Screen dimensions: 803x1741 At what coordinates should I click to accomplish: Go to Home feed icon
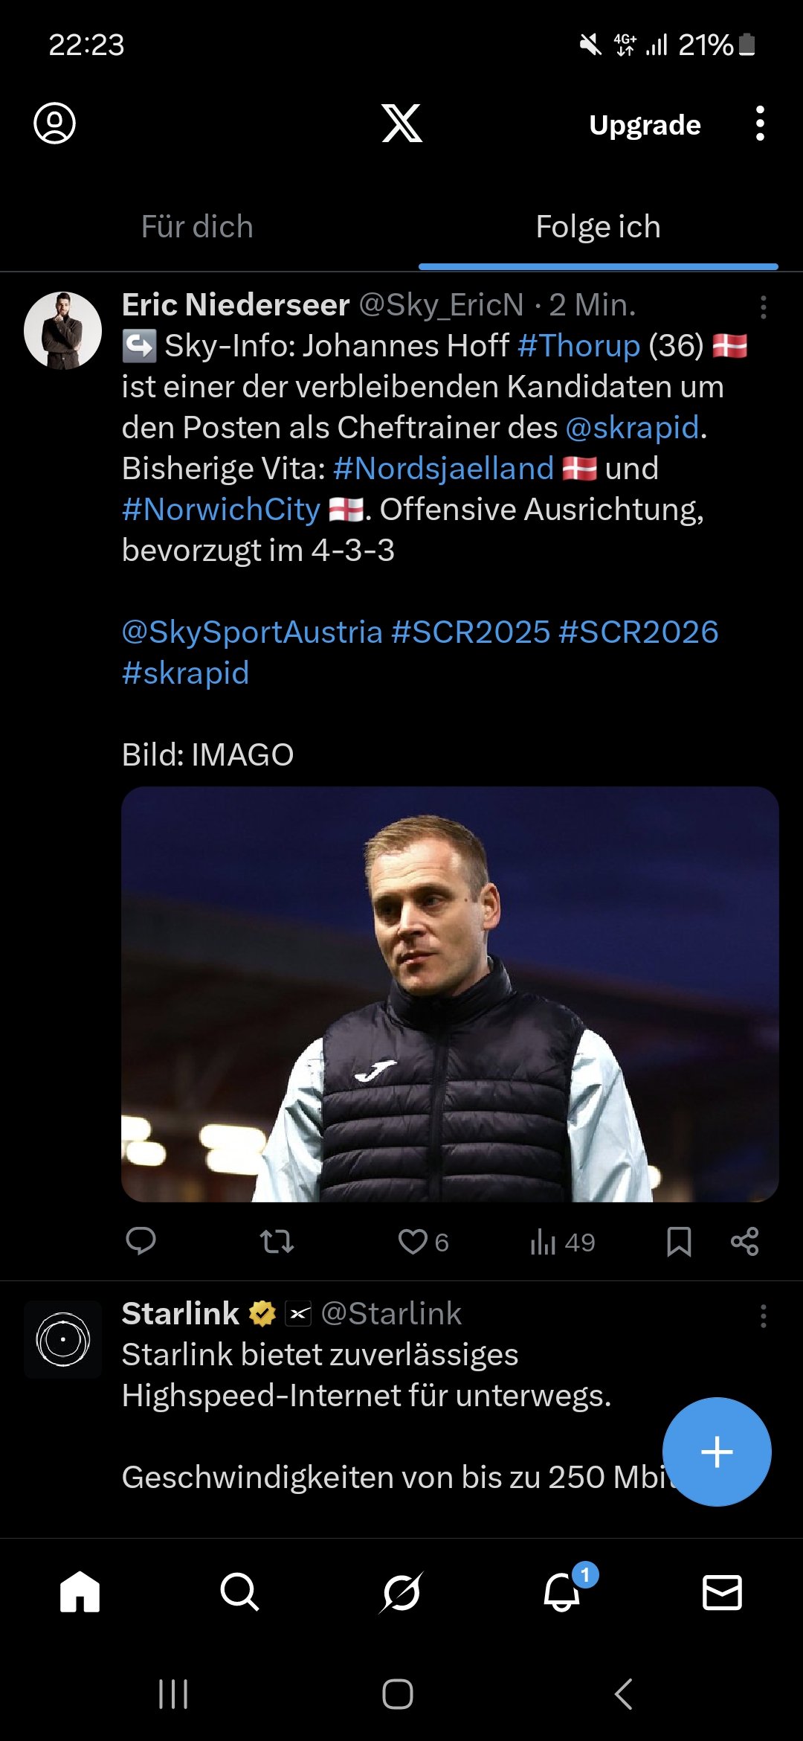[x=80, y=1592]
